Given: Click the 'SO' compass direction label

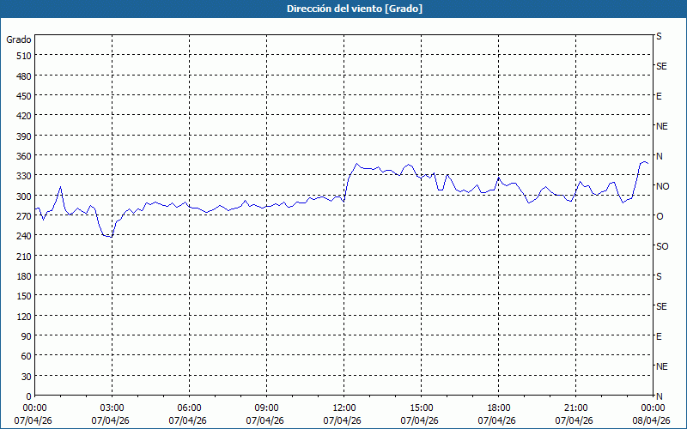Looking at the screenshot, I should point(662,246).
